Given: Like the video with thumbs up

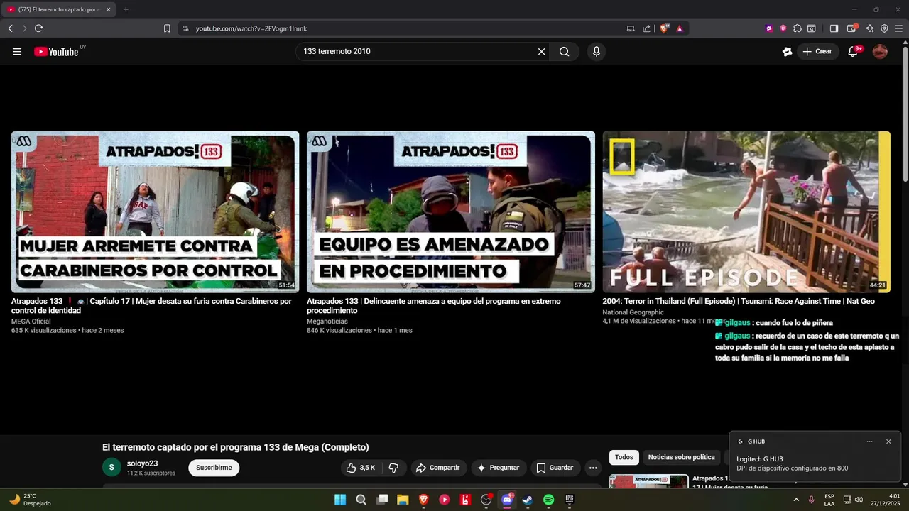Looking at the screenshot, I should (x=360, y=468).
